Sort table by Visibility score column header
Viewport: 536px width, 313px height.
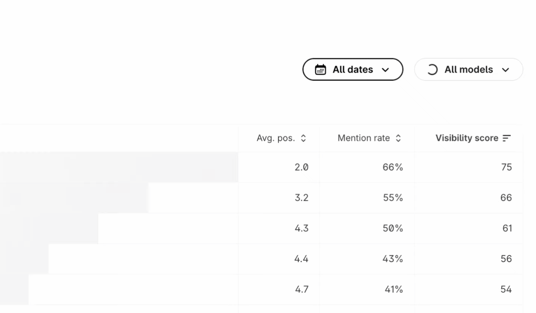tap(467, 138)
